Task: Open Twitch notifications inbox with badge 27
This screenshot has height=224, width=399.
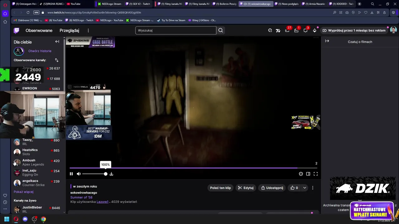Action: (287, 30)
